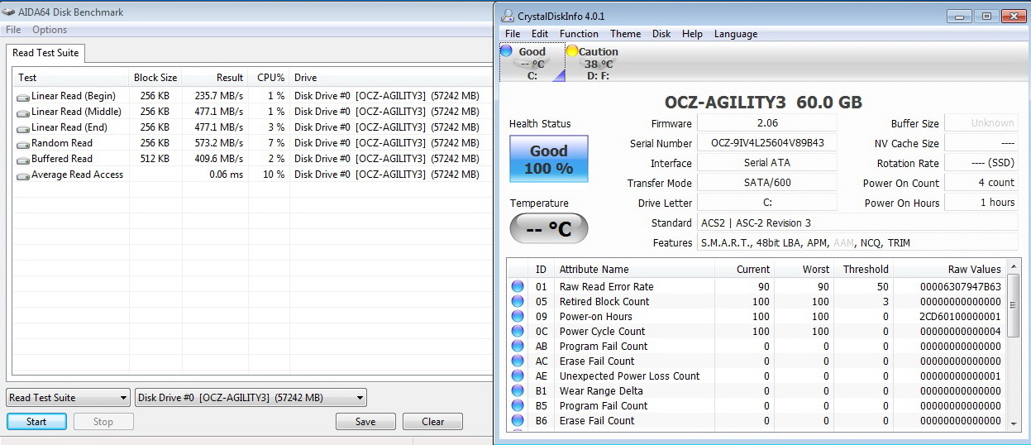Click the drive icon beside Linear Read (End)
The image size is (1031, 445).
(23, 128)
